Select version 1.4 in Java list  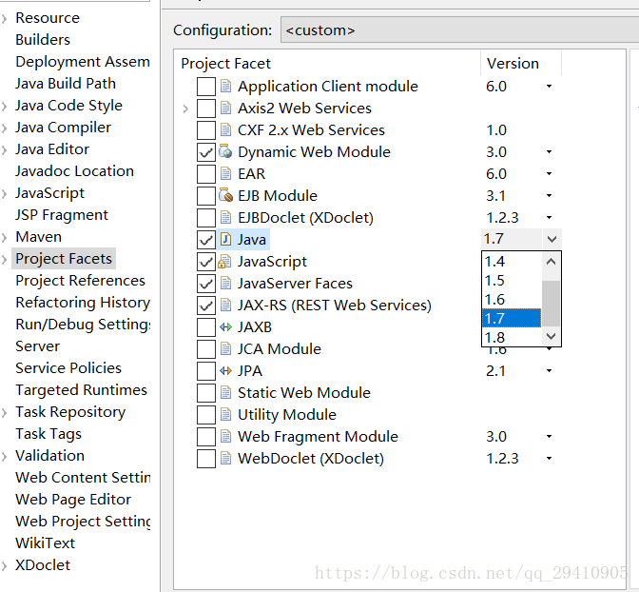512,261
